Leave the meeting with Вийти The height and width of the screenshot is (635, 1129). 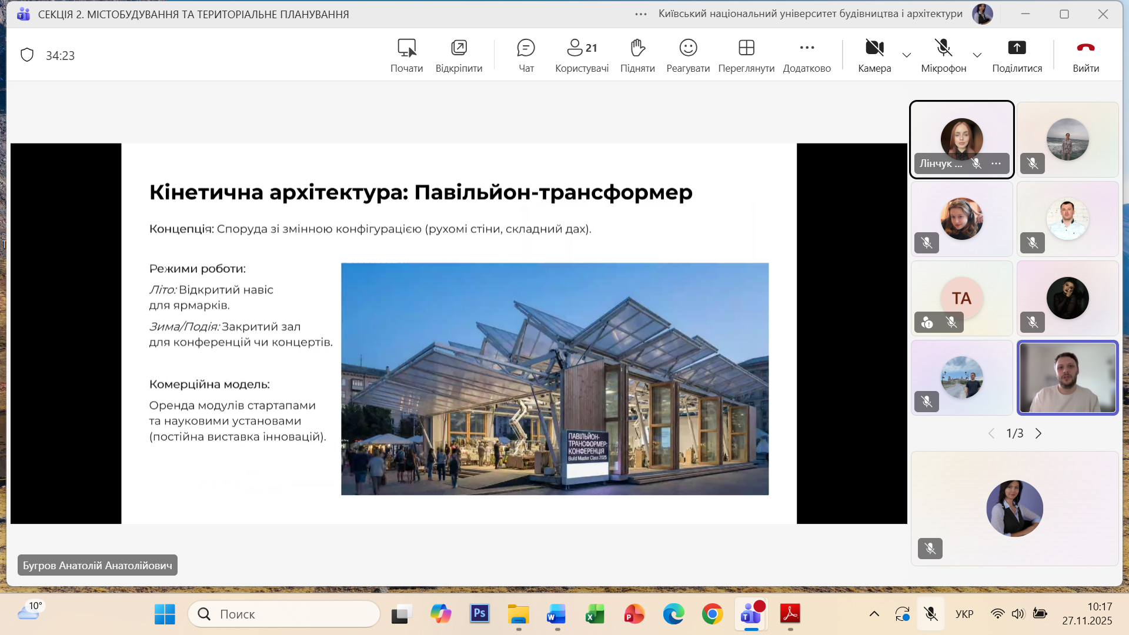pos(1085,55)
